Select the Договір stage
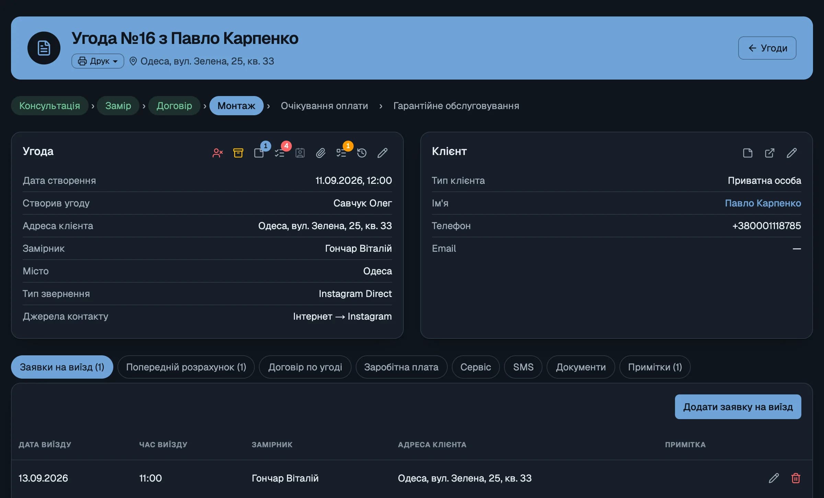Image resolution: width=824 pixels, height=498 pixels. pos(174,106)
